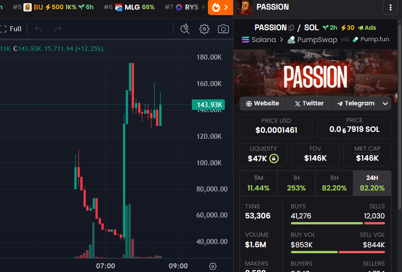
Task: Click the 07:00 time axis label
Action: (x=106, y=266)
